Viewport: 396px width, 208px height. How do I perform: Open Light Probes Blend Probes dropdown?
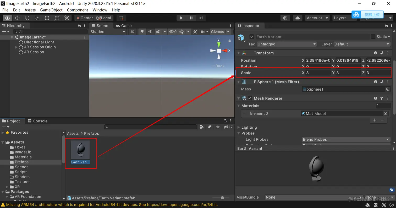pyautogui.click(x=346, y=139)
